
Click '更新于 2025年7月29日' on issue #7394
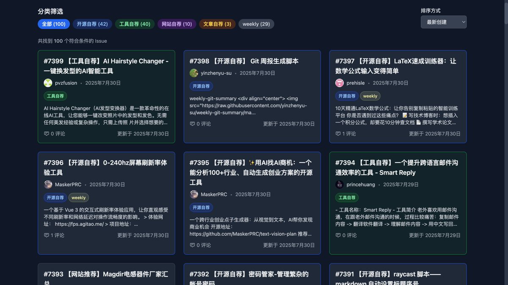coord(435,235)
